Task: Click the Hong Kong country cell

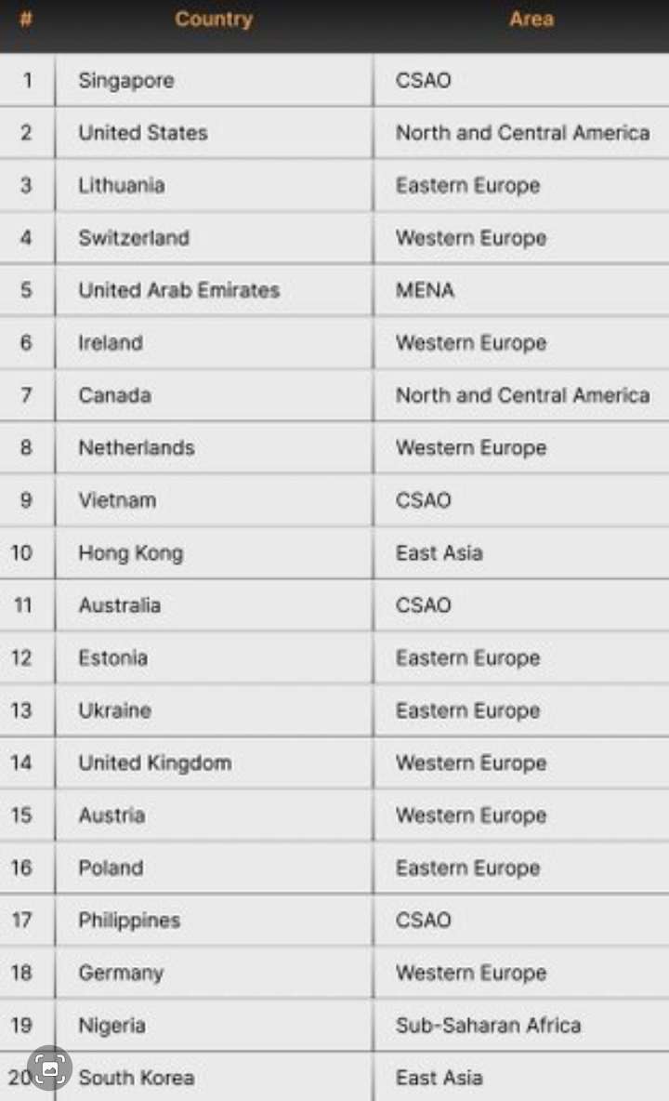Action: 131,553
